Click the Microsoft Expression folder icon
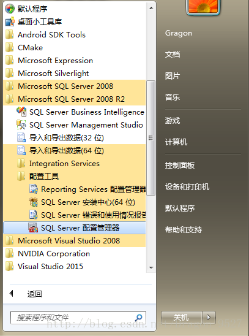This screenshot has width=249, height=336. pos(9,60)
